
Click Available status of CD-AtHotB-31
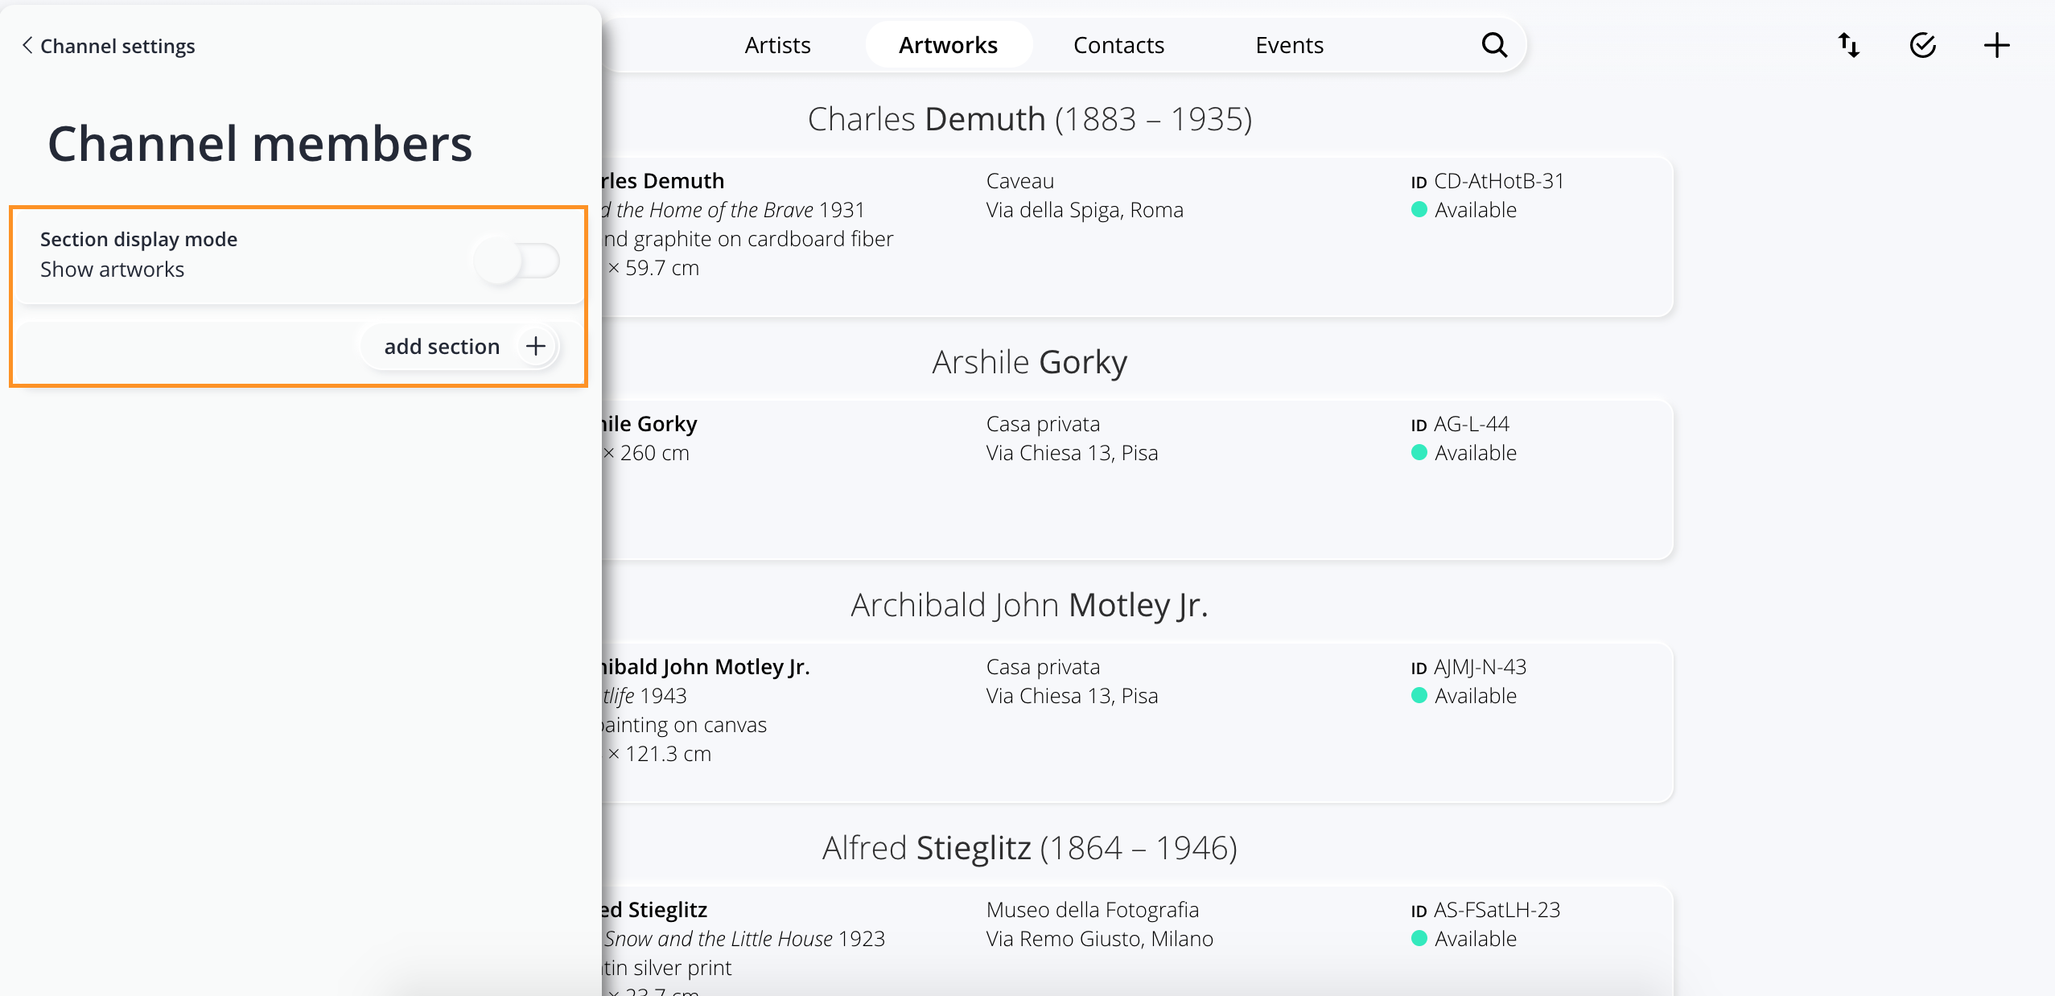tap(1464, 210)
